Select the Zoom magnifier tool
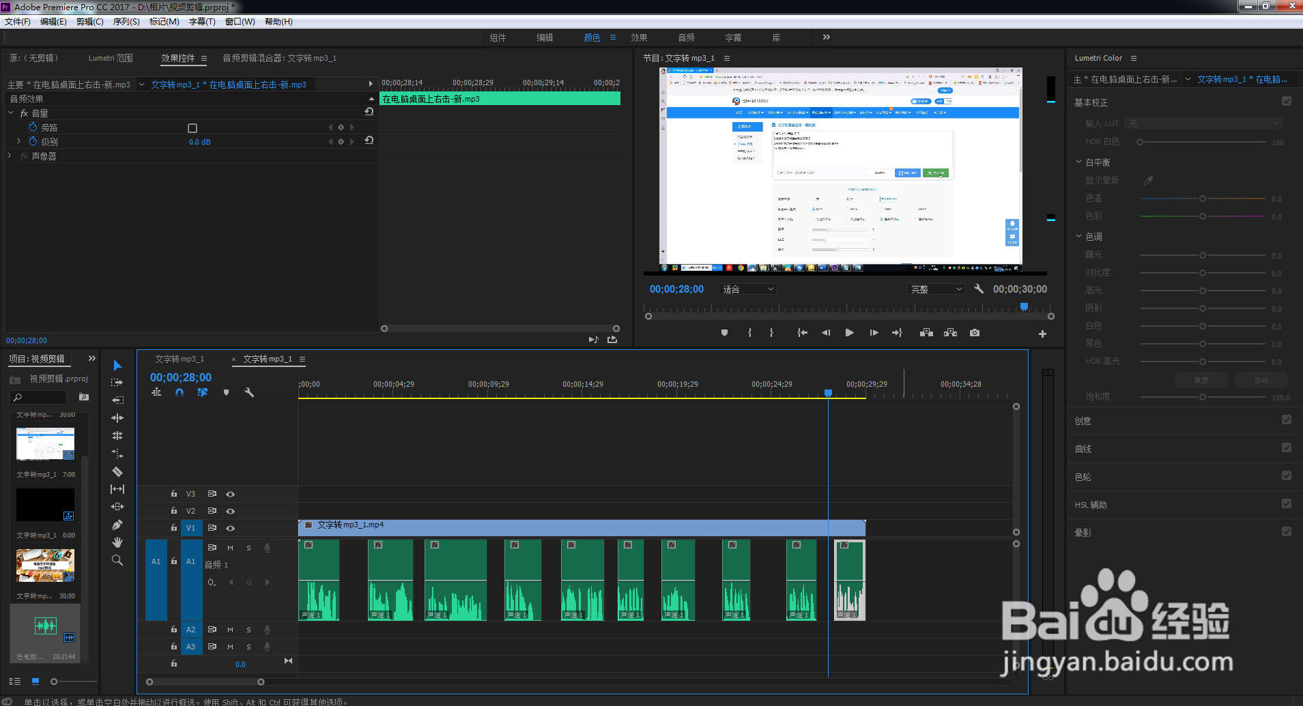This screenshot has width=1303, height=706. point(117,560)
